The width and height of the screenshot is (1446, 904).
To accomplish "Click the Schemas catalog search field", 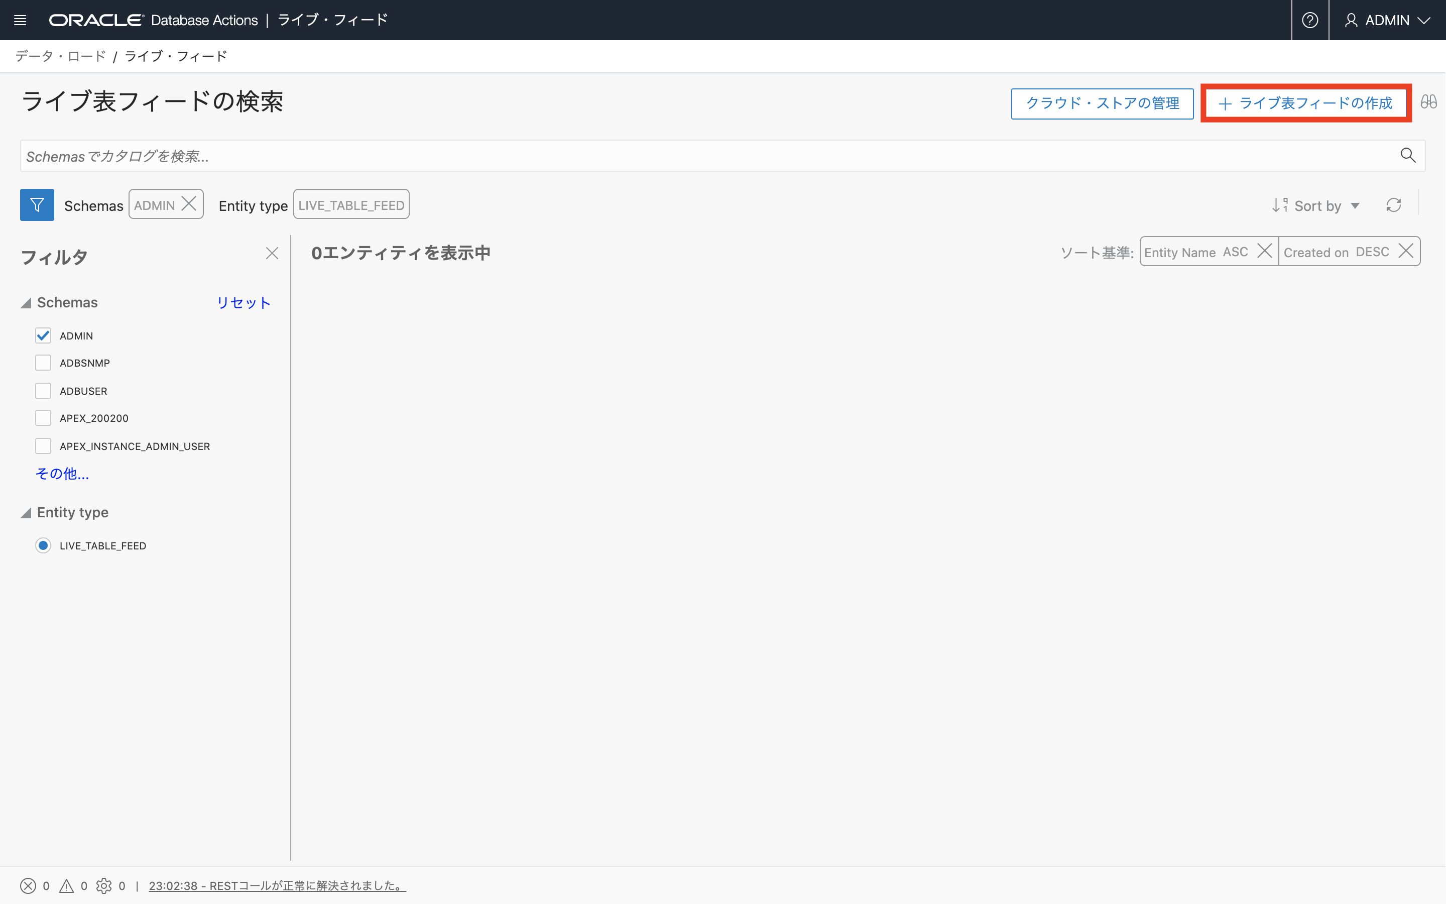I will click(x=705, y=156).
